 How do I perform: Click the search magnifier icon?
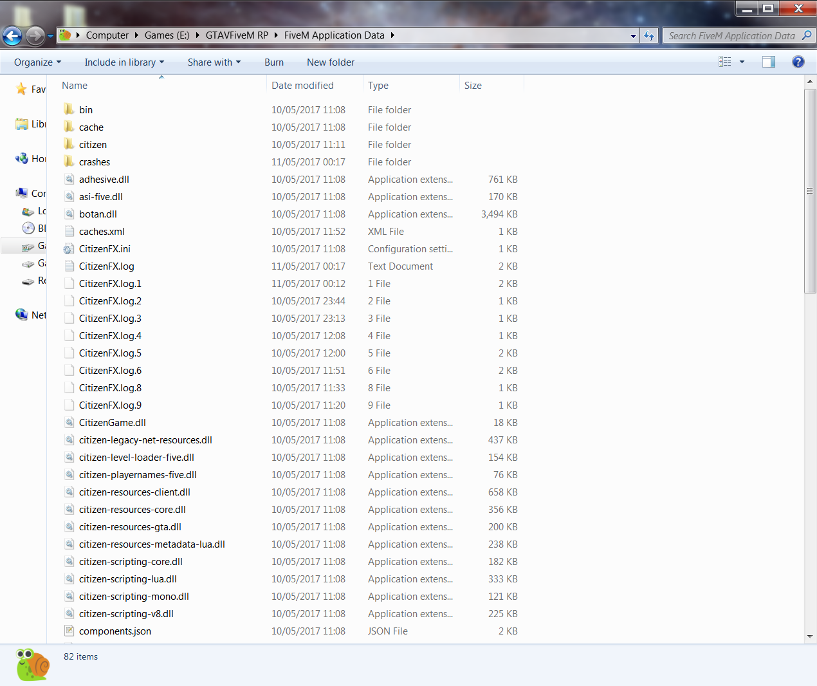tap(807, 35)
